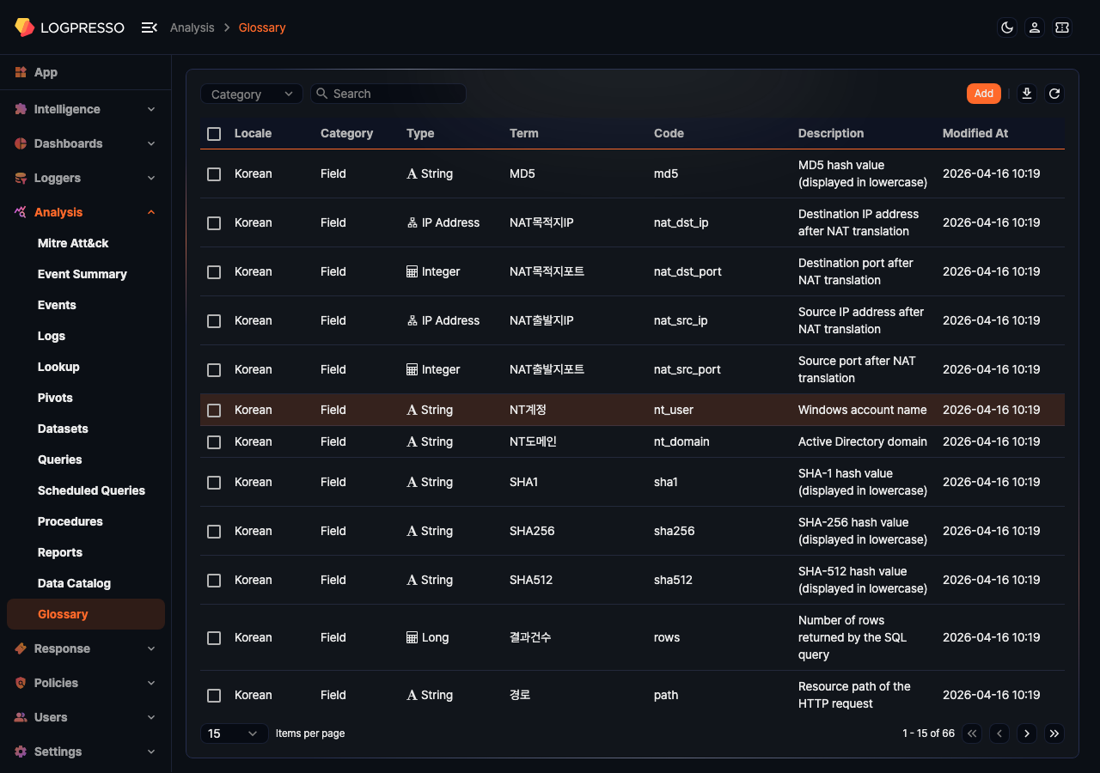Refresh the glossary table
1100x773 pixels.
(1054, 94)
